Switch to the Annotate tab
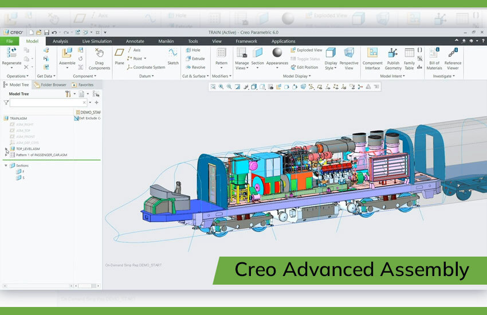The width and height of the screenshot is (487, 315). [135, 41]
